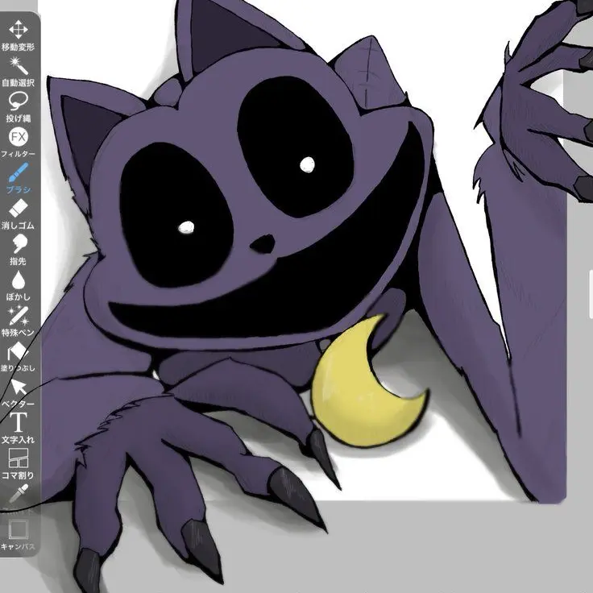Select the 移動変形 (Transform) tool
The image size is (593, 593).
[18, 32]
